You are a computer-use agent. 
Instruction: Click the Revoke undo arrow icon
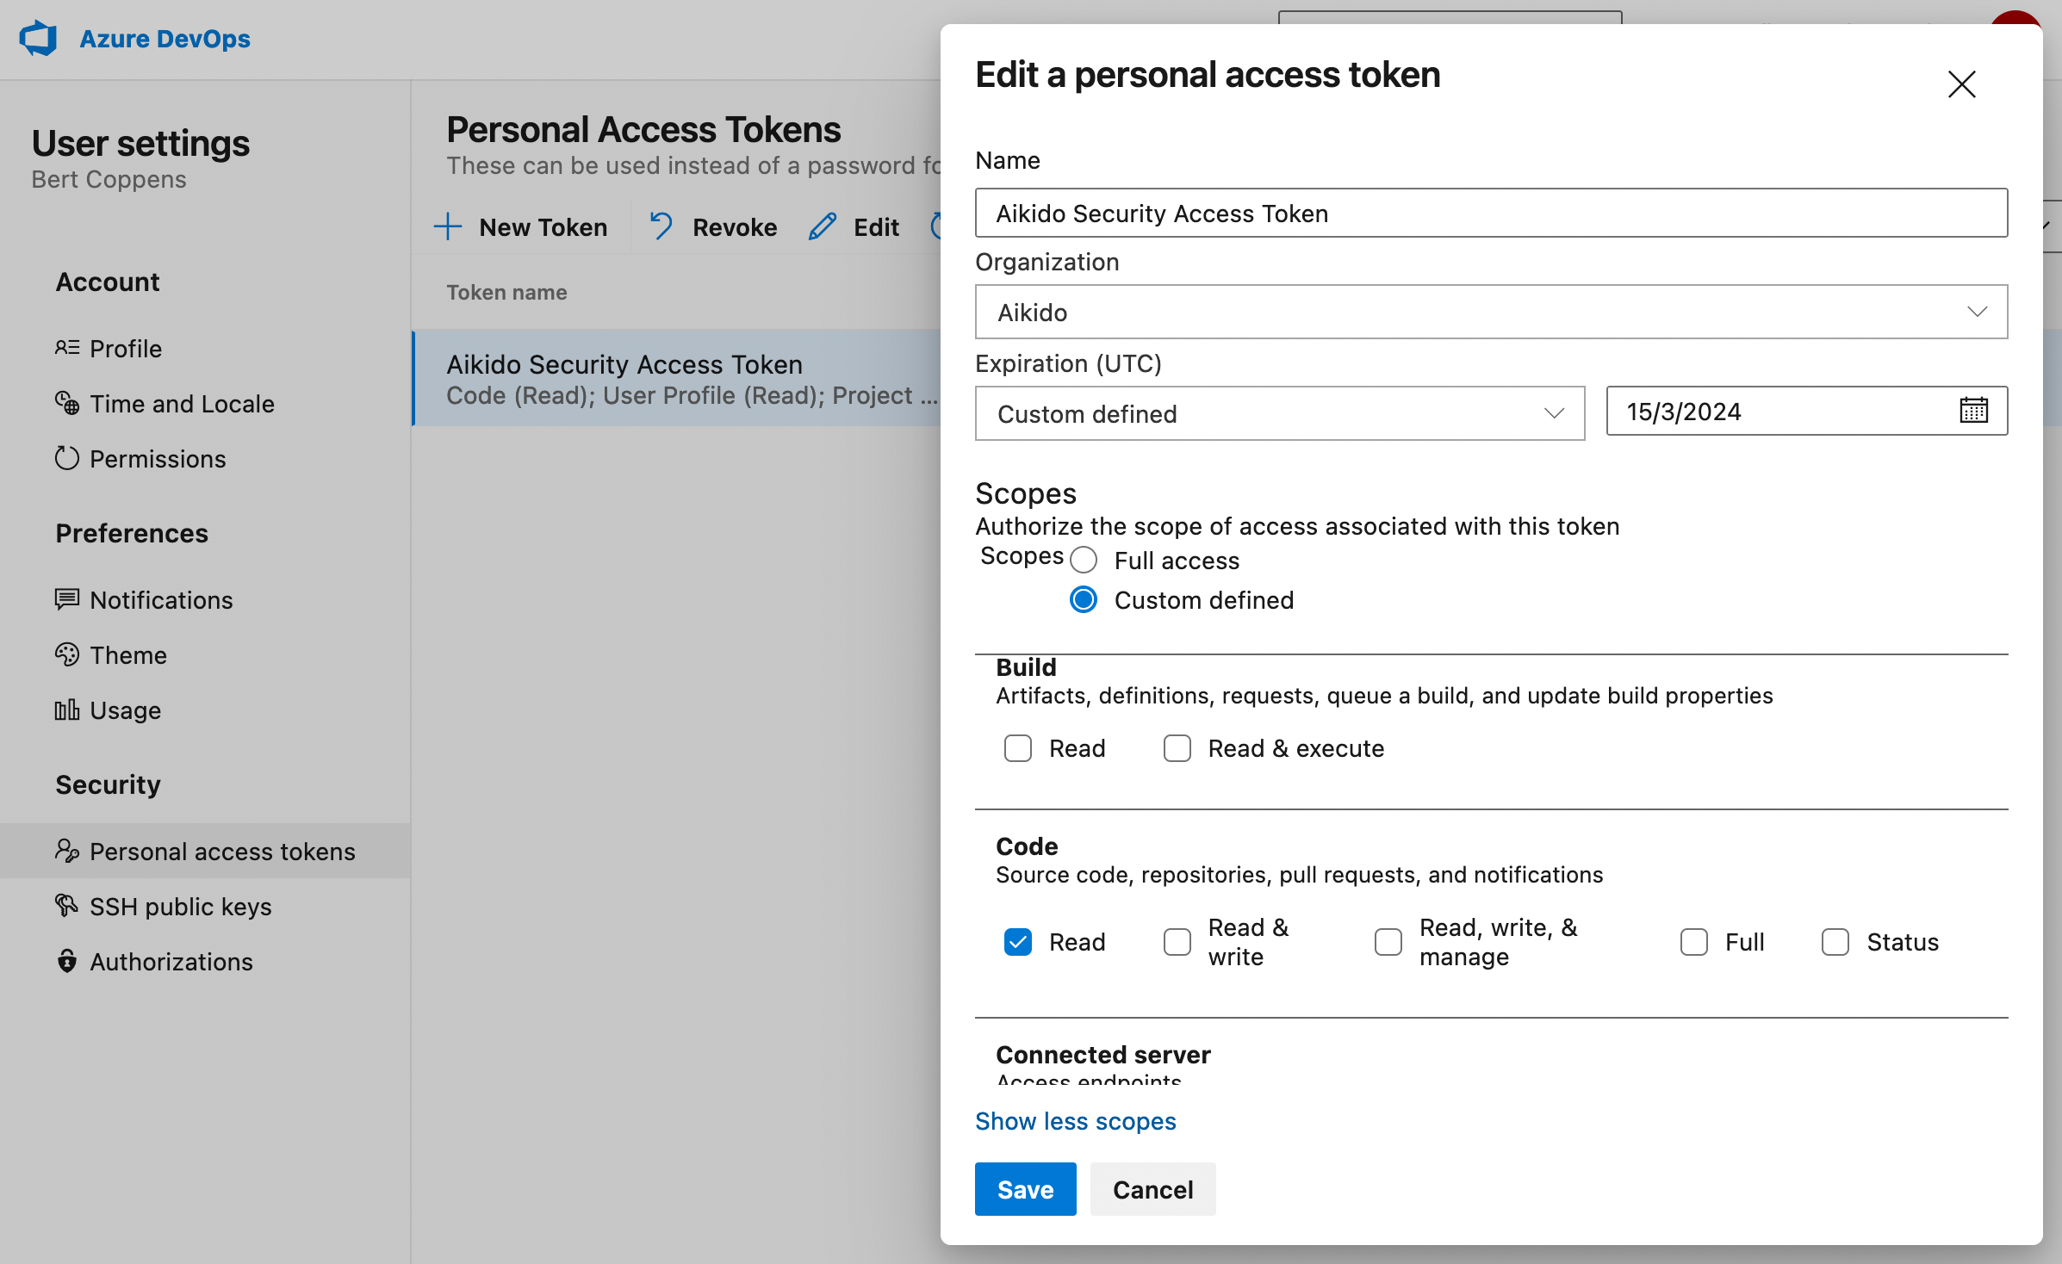click(661, 226)
